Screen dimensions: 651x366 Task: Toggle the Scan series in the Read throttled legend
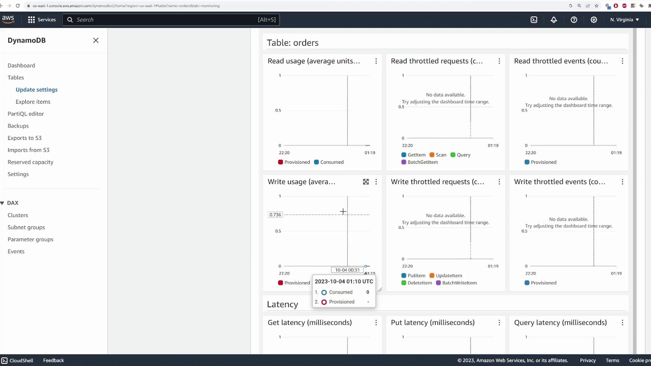pyautogui.click(x=438, y=155)
